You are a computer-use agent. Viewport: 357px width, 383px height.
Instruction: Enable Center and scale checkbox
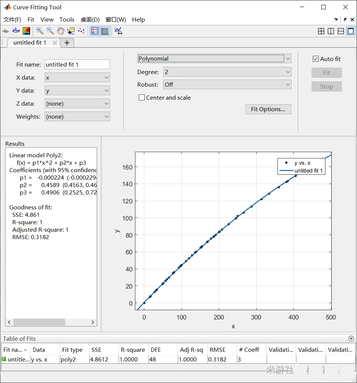(x=141, y=97)
